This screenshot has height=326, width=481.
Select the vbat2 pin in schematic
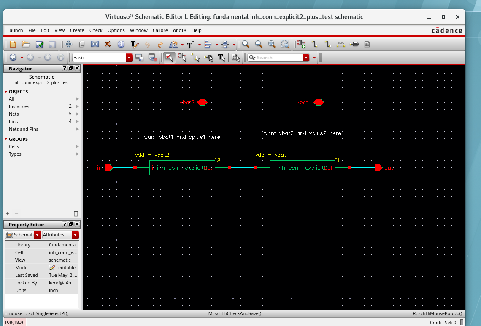(x=203, y=102)
